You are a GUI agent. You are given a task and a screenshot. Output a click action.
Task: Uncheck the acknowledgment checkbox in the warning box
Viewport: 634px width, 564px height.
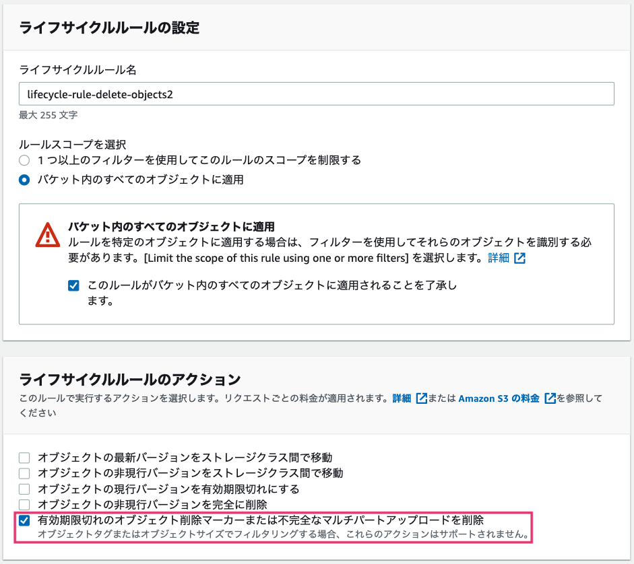(73, 285)
